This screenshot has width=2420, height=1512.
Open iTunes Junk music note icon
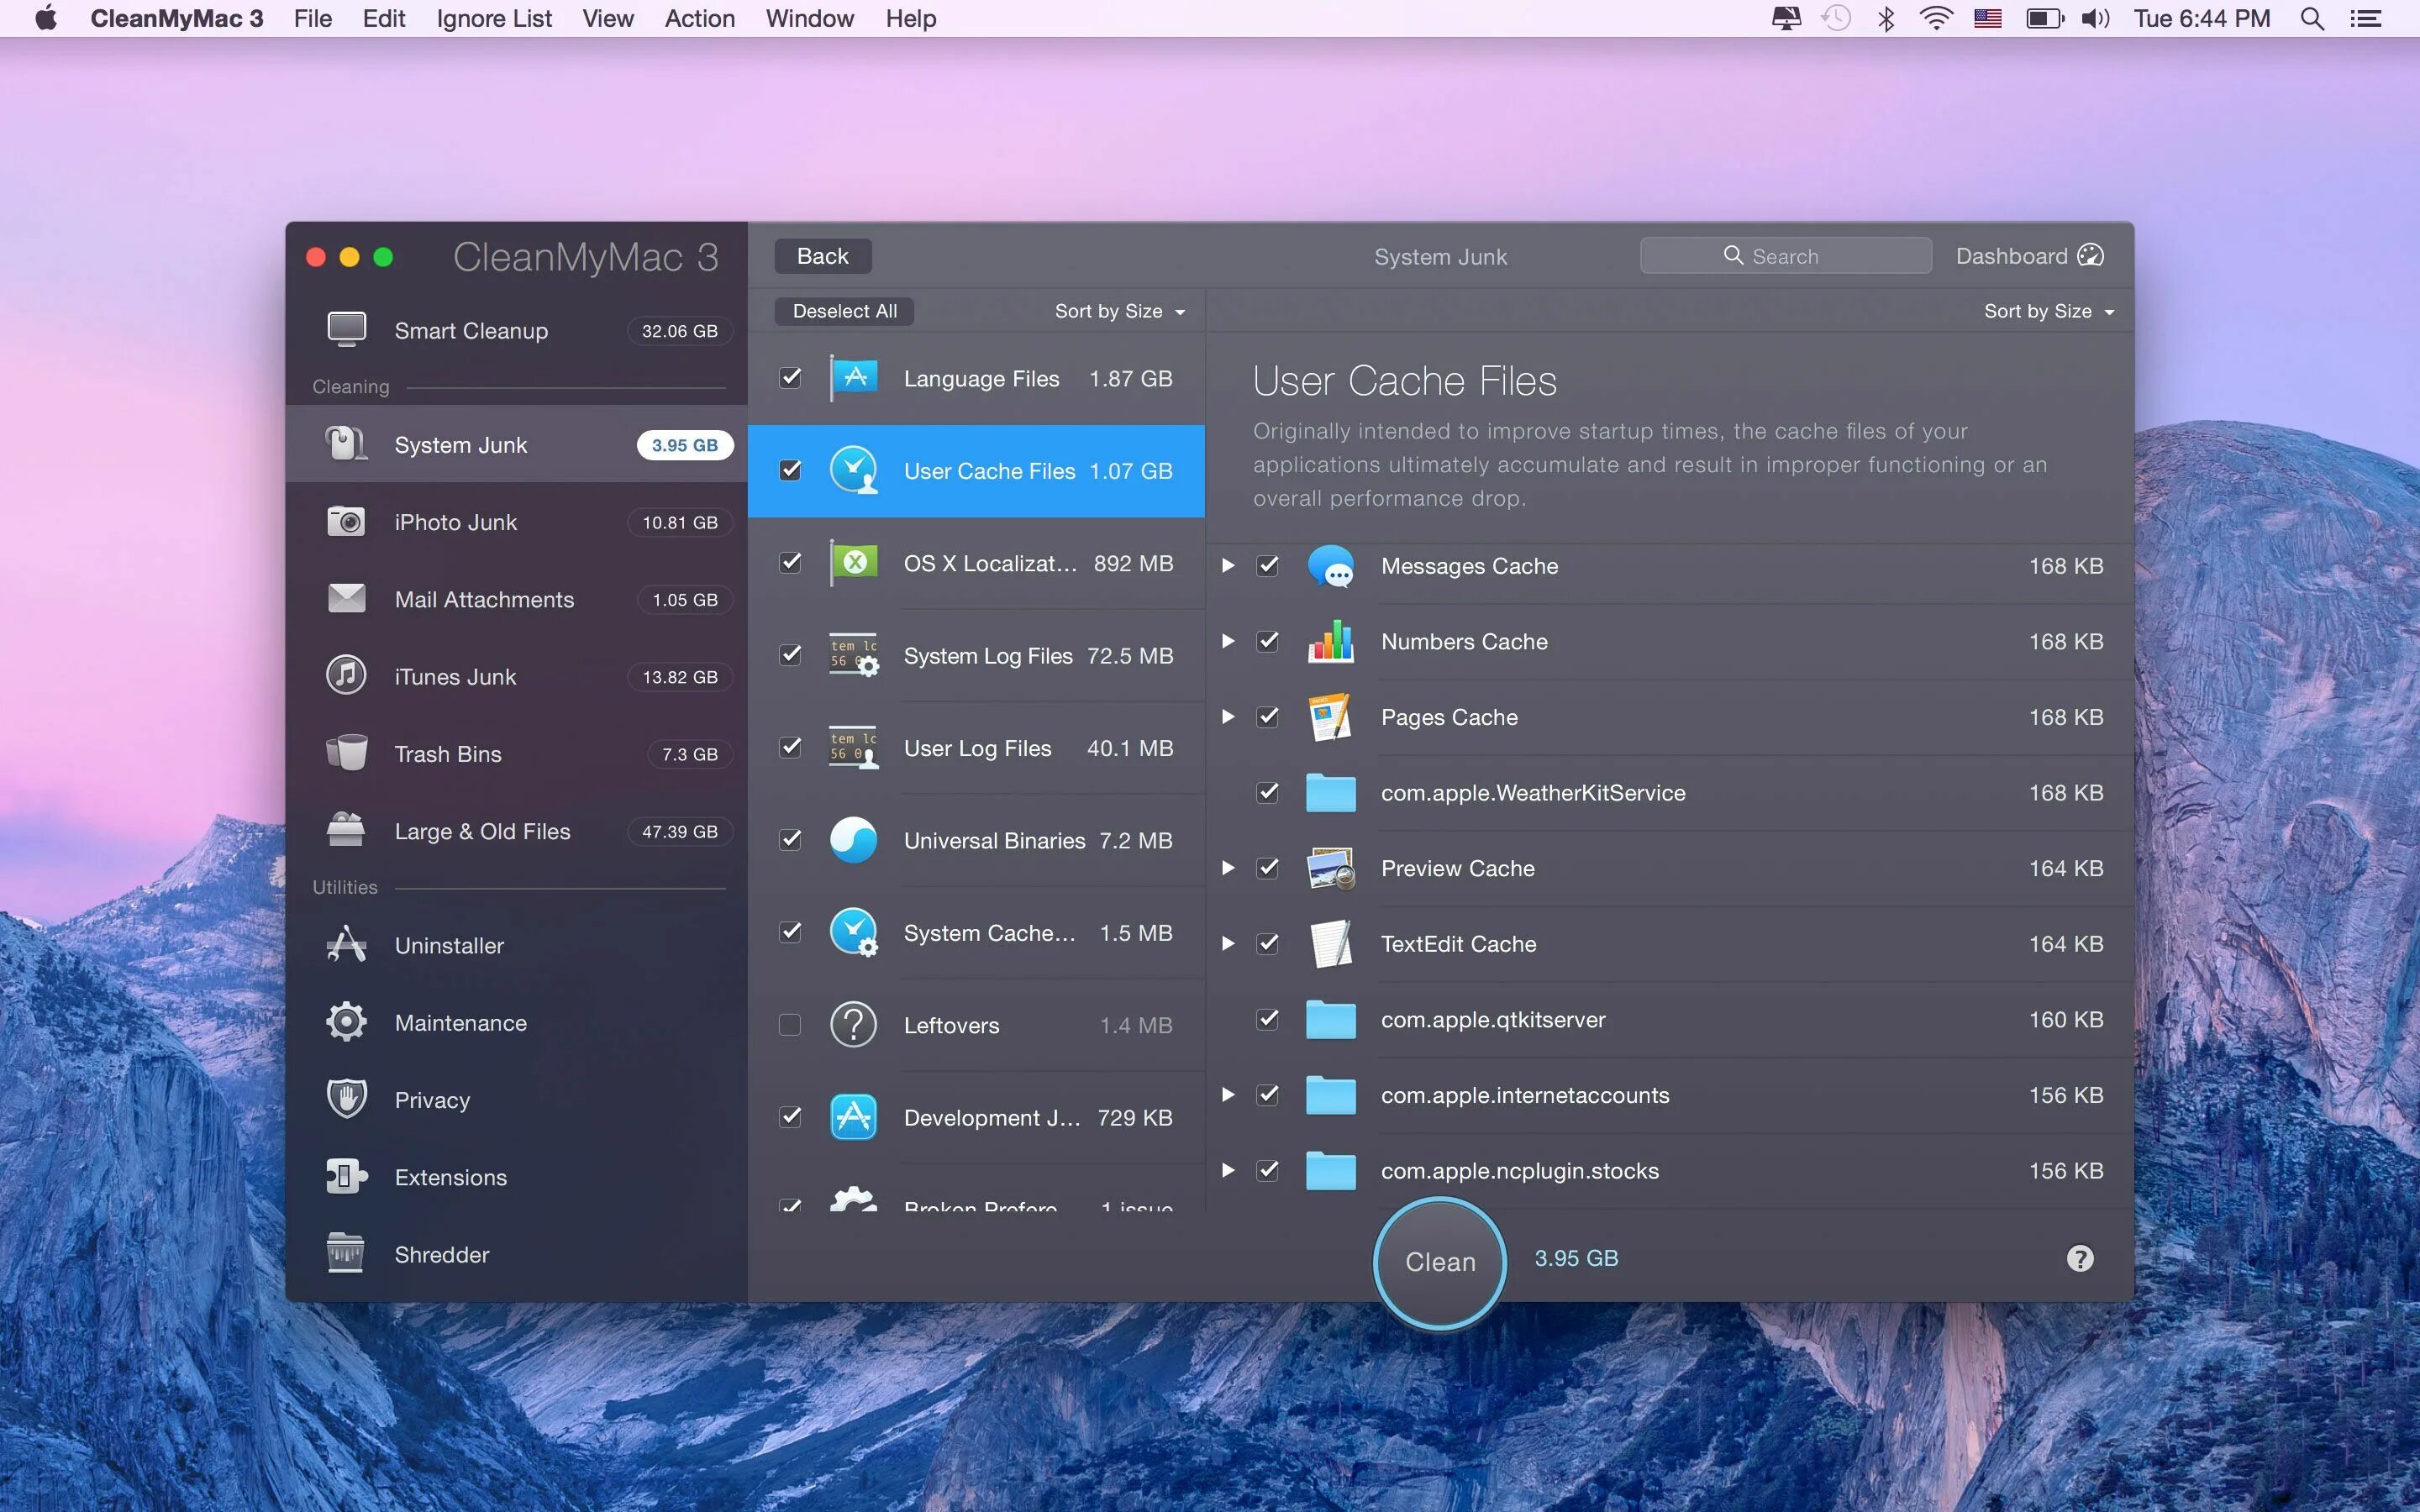pos(346,676)
